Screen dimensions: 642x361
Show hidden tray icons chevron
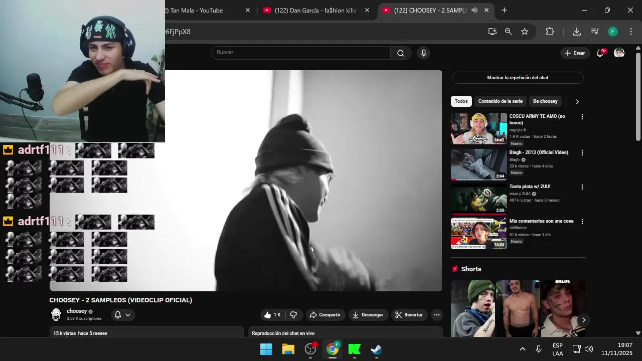tap(522, 349)
